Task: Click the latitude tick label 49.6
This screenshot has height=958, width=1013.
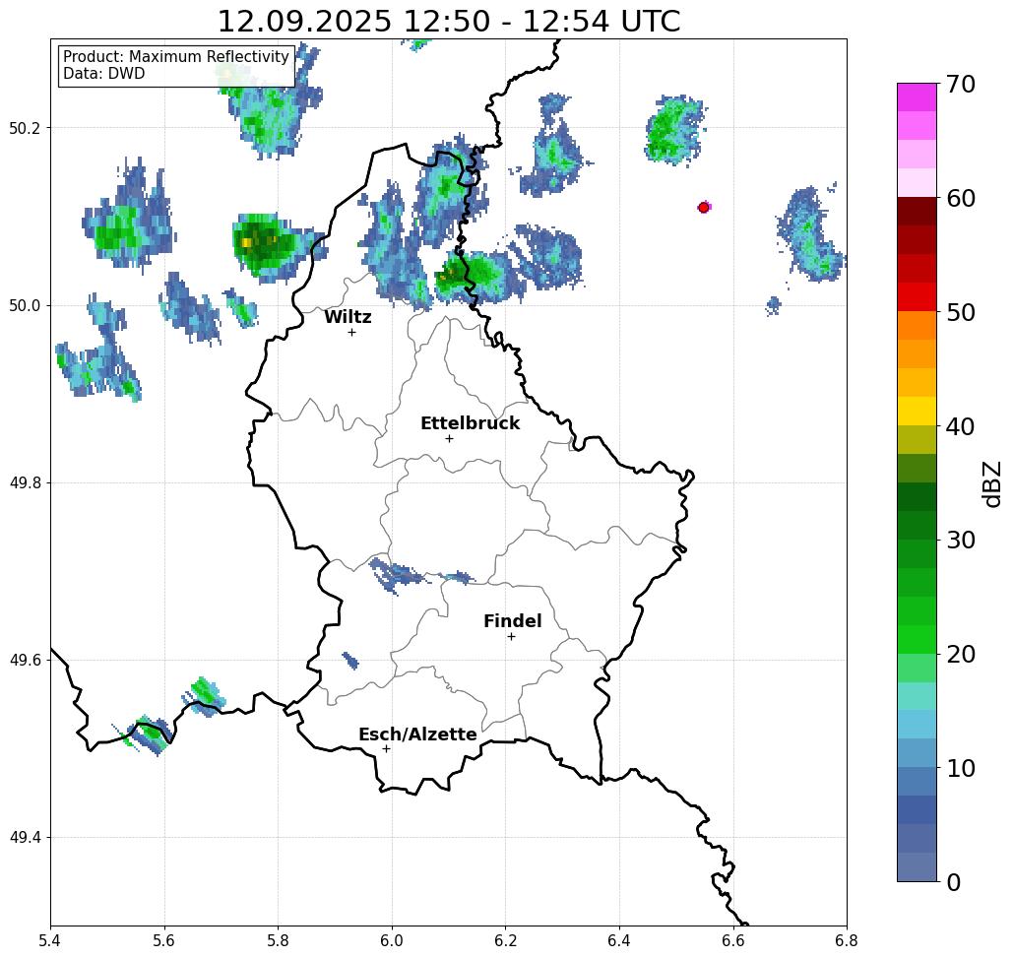Action: point(25,661)
